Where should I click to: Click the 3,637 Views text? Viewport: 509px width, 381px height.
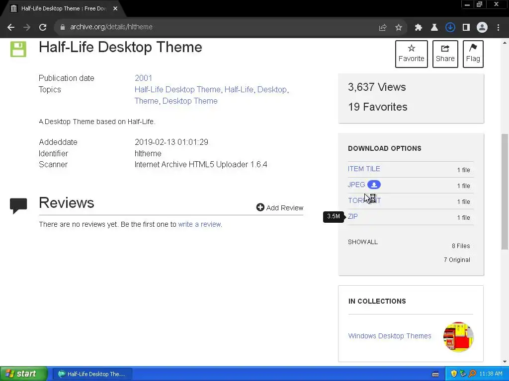click(x=377, y=87)
